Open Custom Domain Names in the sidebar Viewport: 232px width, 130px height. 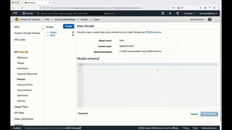27,33
